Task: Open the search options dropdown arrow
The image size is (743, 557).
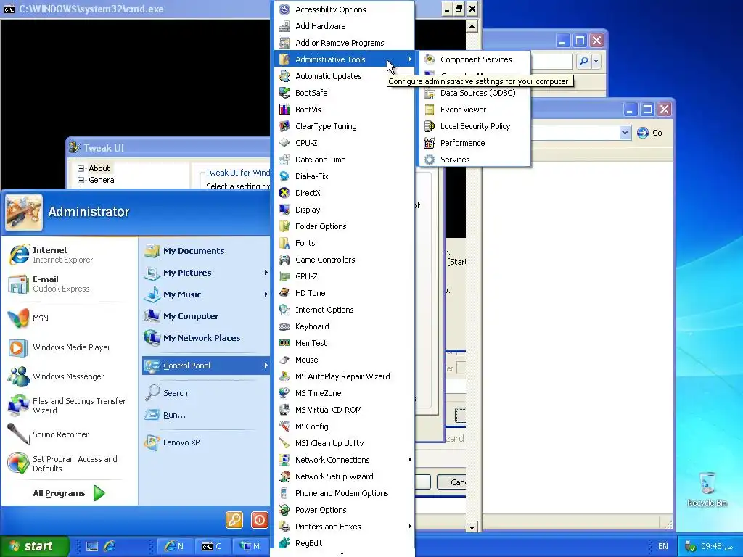Action: 596,61
